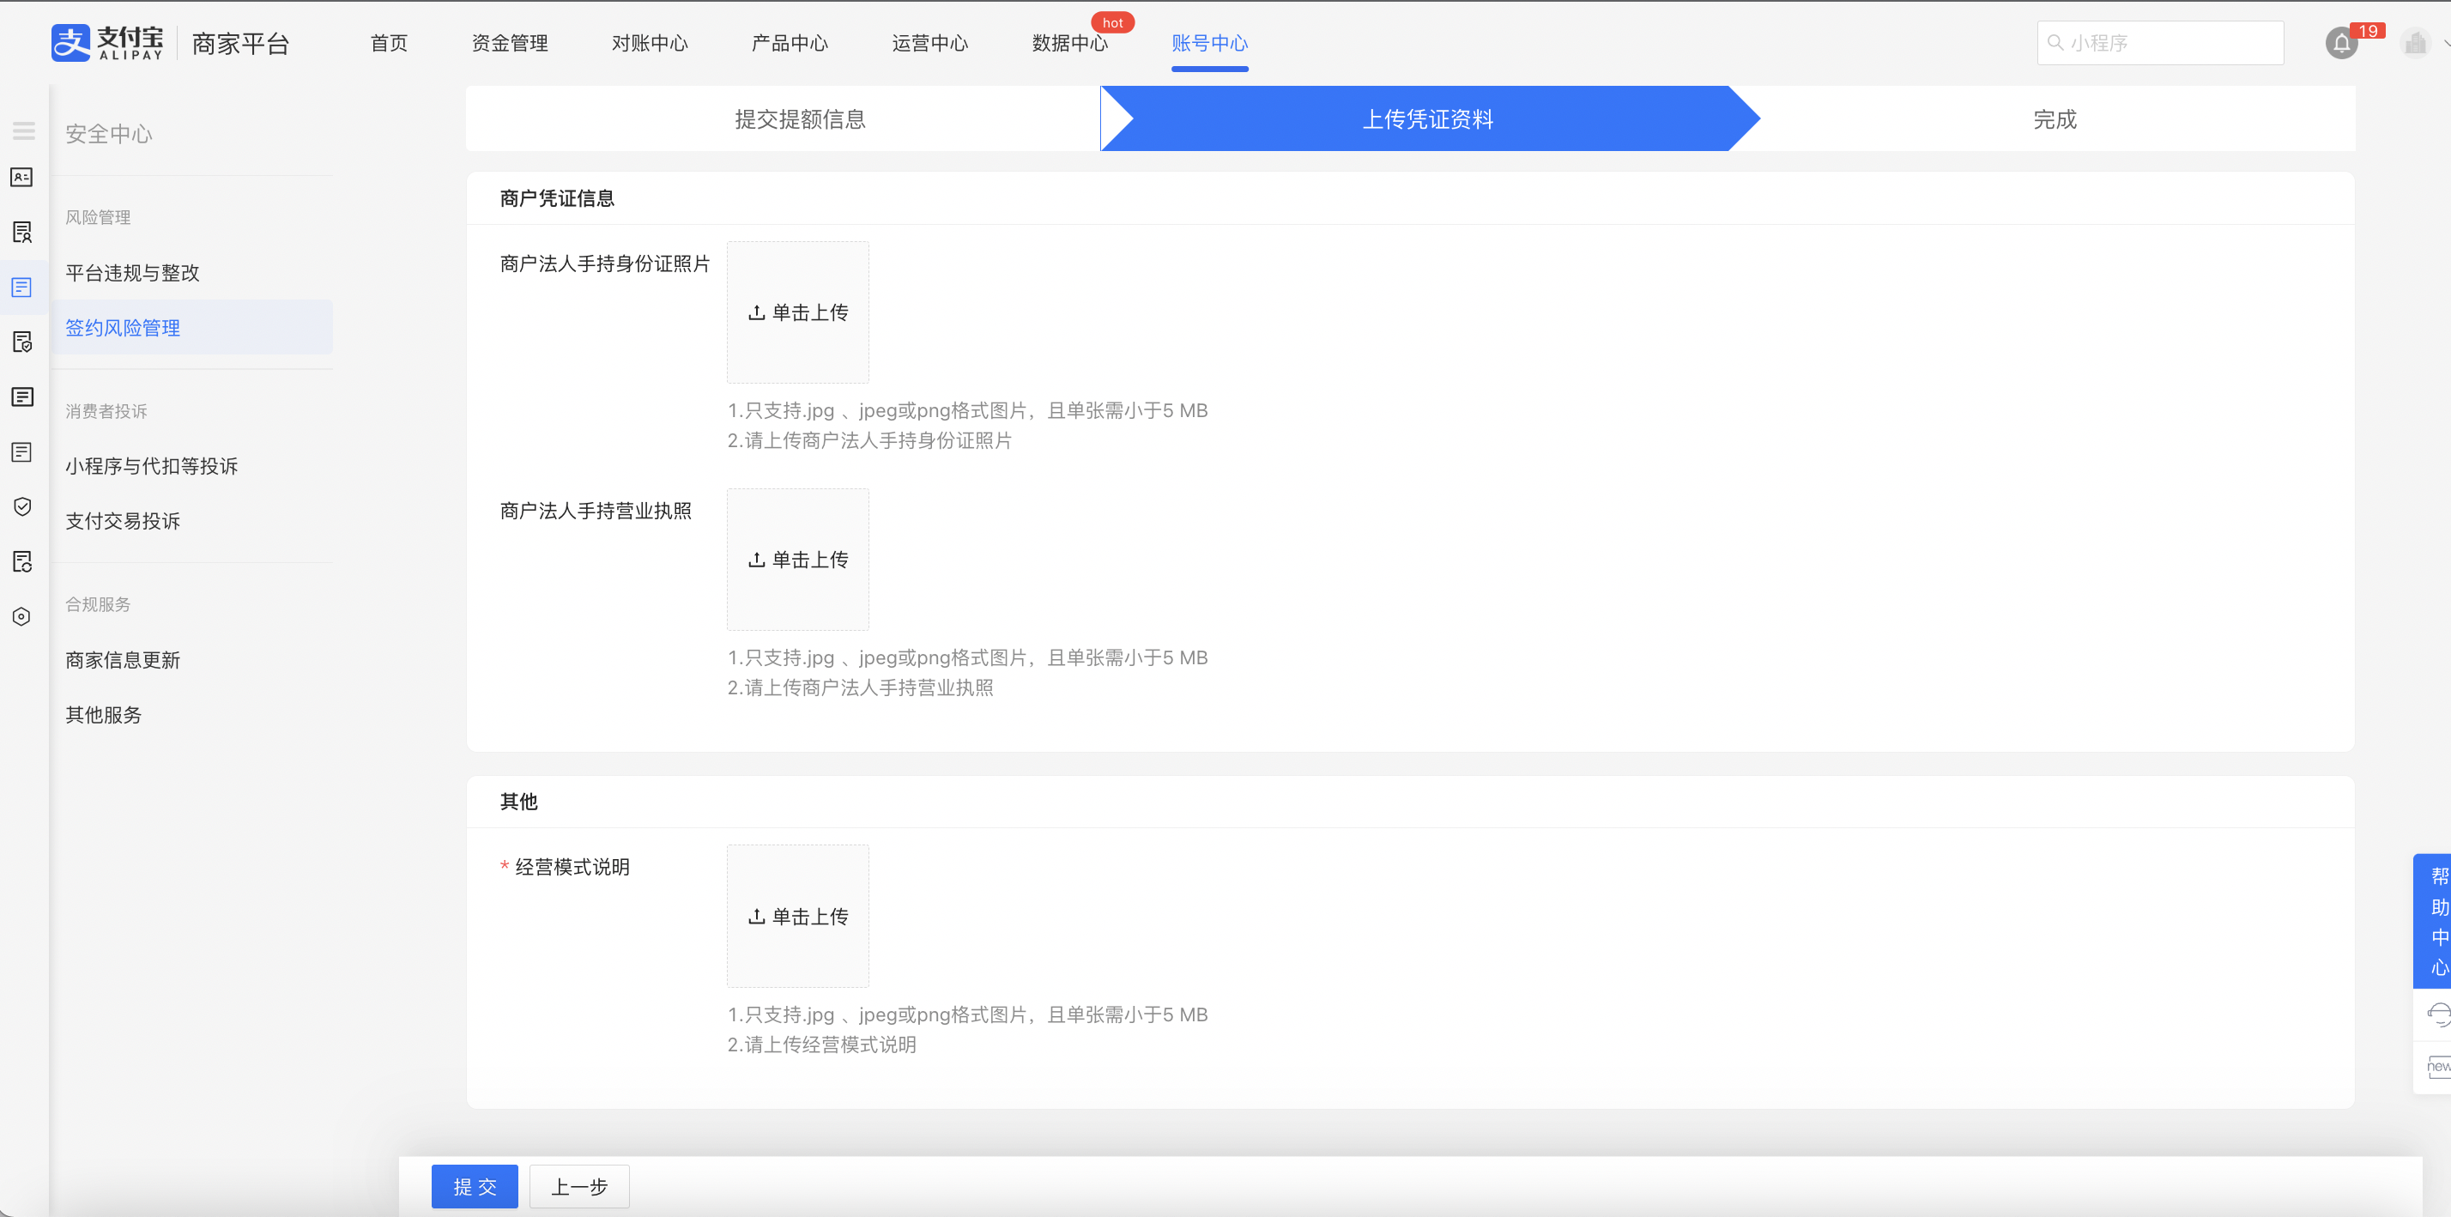Open the ID card icon in sidebar
2451x1217 pixels.
point(22,178)
